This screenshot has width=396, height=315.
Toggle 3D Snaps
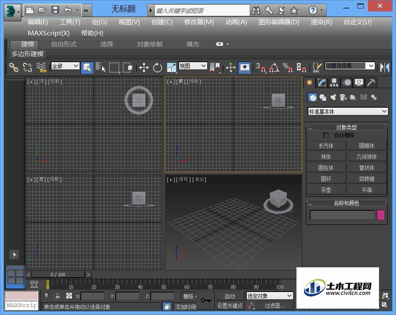(261, 68)
